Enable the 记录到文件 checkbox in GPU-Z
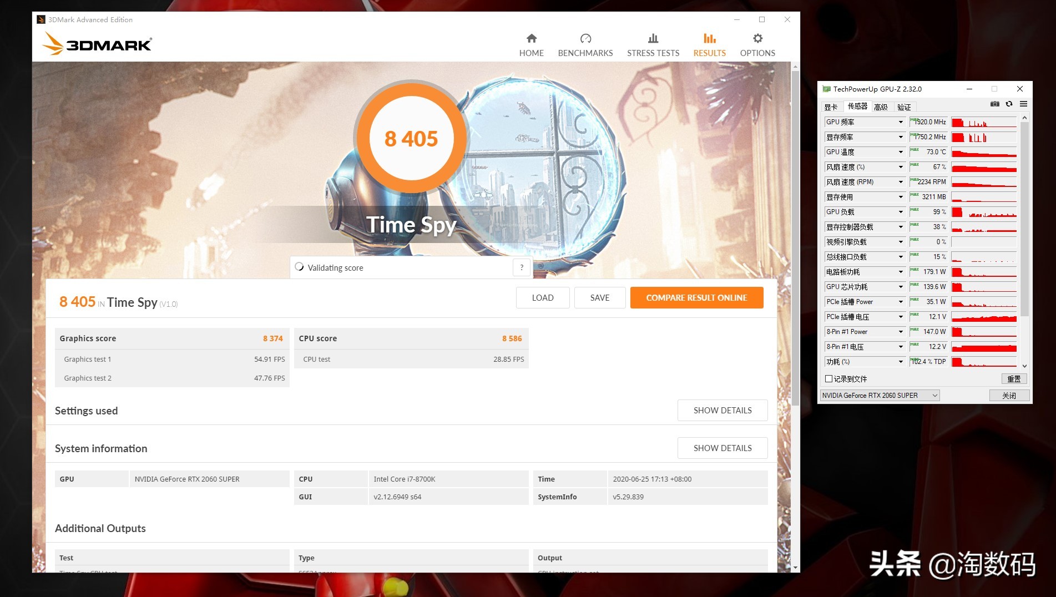 (x=828, y=379)
